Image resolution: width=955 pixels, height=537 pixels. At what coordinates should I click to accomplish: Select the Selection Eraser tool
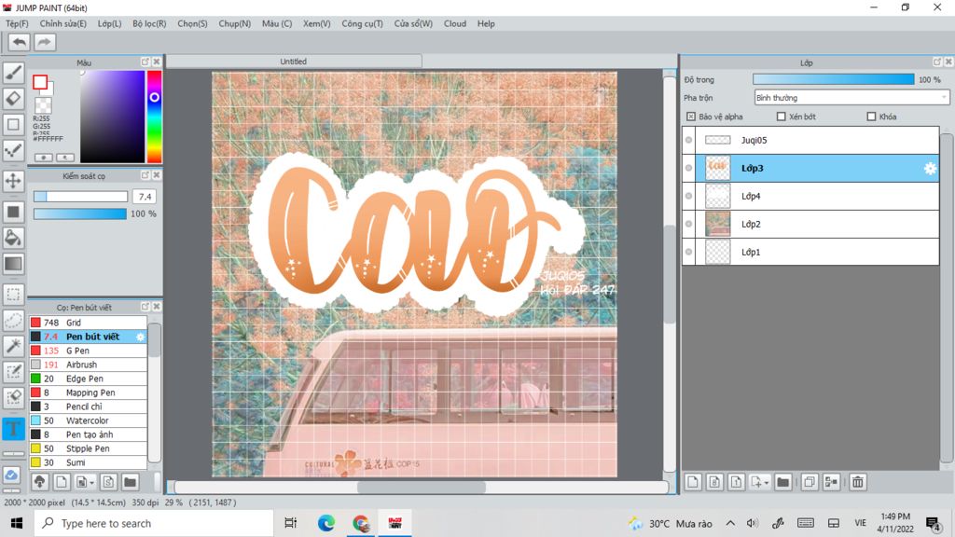(13, 398)
